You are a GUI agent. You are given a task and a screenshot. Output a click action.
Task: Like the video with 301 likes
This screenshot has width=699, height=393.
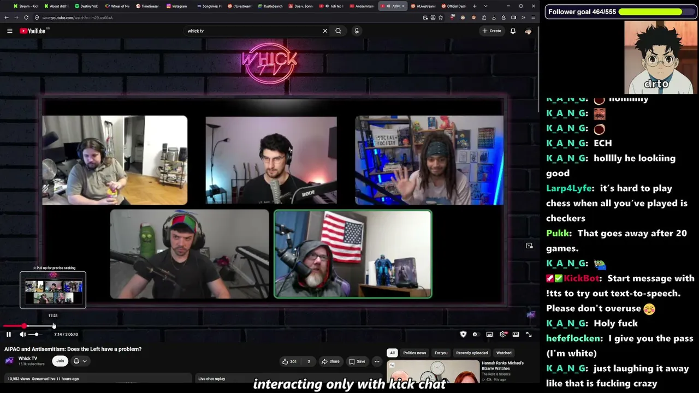[289, 361]
